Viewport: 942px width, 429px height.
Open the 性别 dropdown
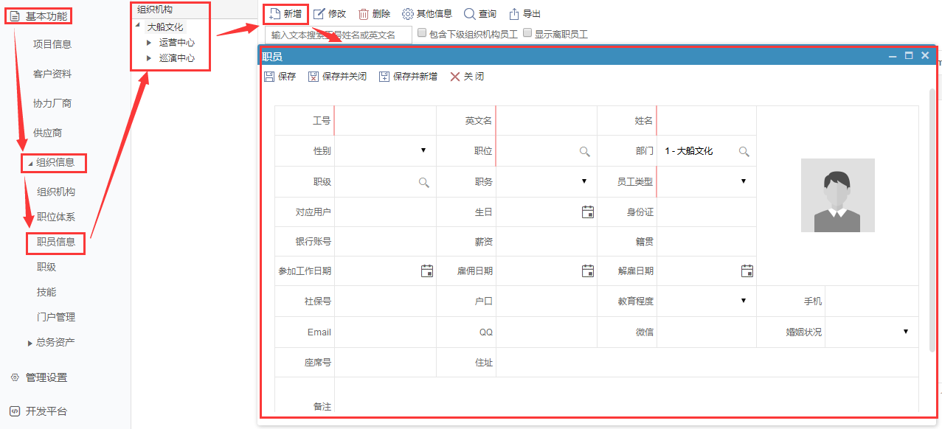tap(423, 150)
